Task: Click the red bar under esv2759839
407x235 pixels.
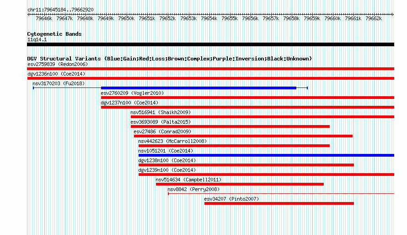Action: pyautogui.click(x=210, y=69)
